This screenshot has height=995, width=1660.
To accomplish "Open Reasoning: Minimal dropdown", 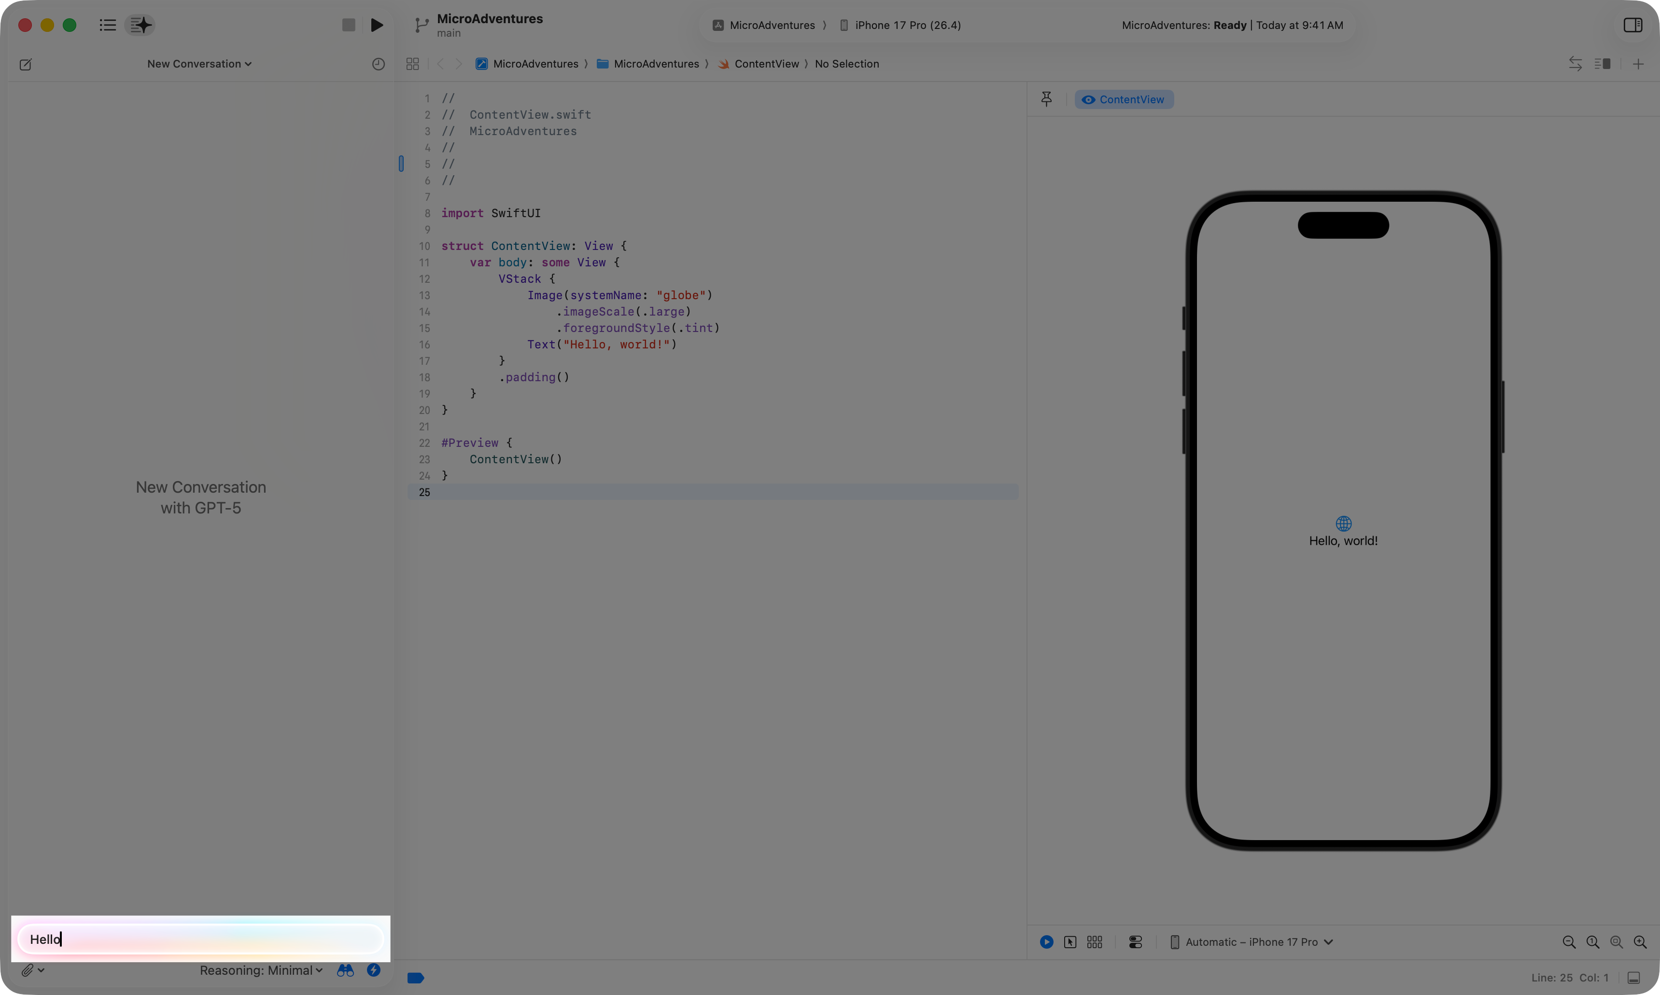I will click(x=261, y=970).
